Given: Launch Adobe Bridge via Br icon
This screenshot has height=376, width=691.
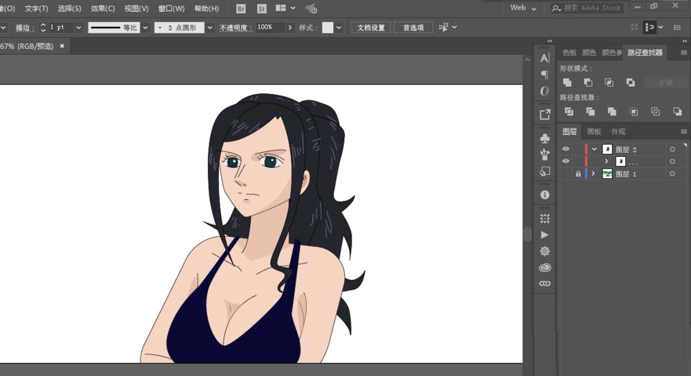Looking at the screenshot, I should click(x=241, y=8).
